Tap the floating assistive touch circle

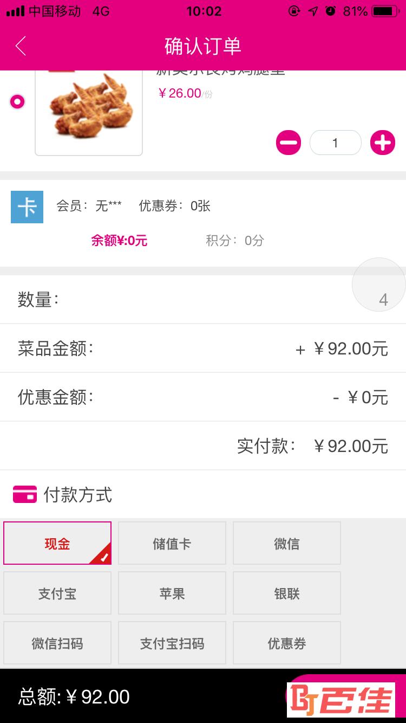[379, 285]
